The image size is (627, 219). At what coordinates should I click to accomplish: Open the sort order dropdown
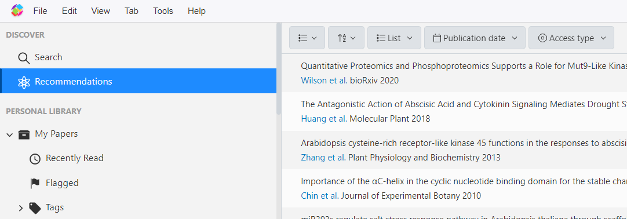(347, 38)
